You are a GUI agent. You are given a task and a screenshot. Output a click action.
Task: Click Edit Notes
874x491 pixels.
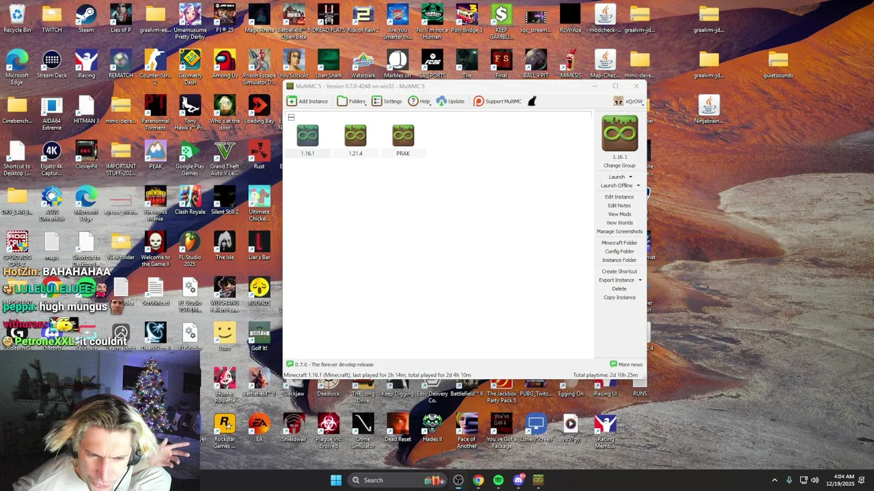pos(619,205)
